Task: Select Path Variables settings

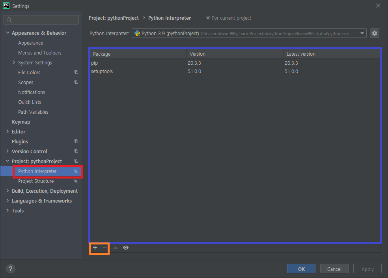Action: 33,112
